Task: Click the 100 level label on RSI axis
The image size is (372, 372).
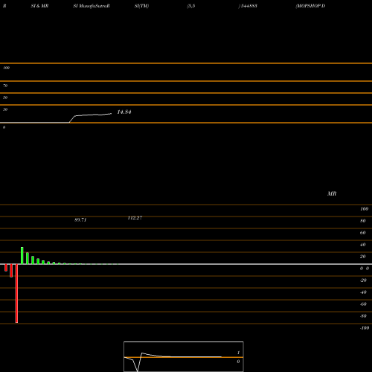Action: (x=6, y=68)
